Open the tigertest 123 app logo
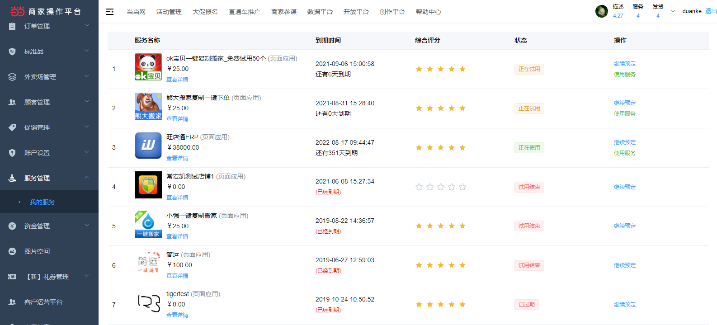Image resolution: width=717 pixels, height=325 pixels. pyautogui.click(x=148, y=303)
